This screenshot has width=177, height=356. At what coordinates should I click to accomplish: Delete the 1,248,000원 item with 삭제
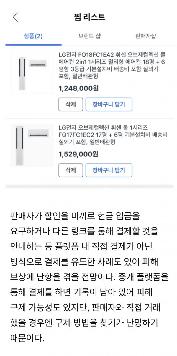pos(71,105)
